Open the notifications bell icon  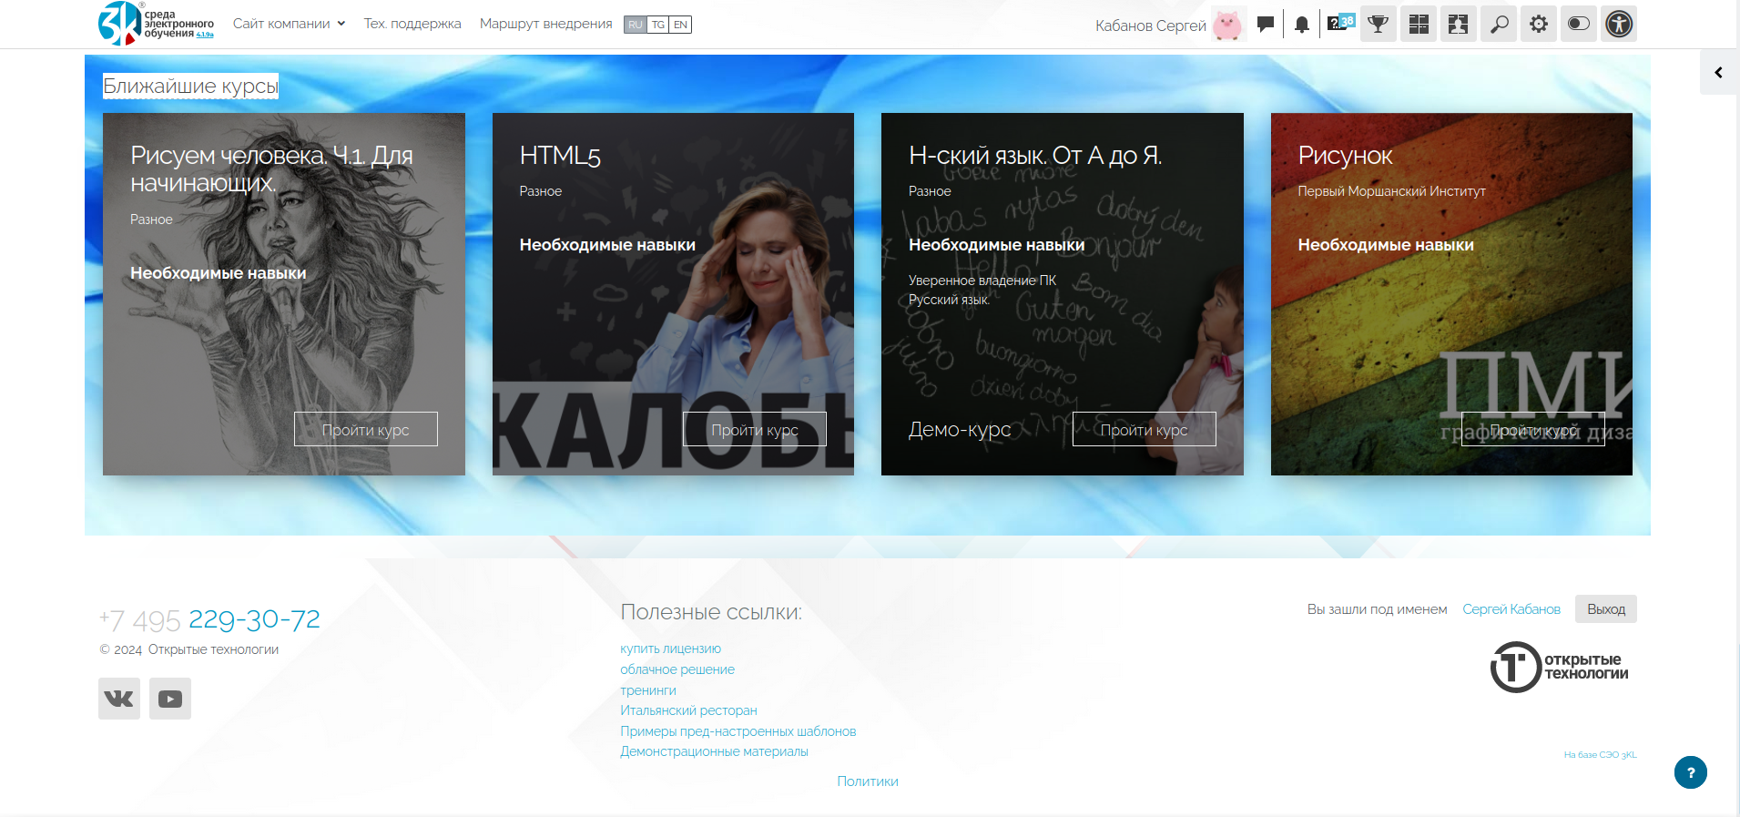[1302, 25]
